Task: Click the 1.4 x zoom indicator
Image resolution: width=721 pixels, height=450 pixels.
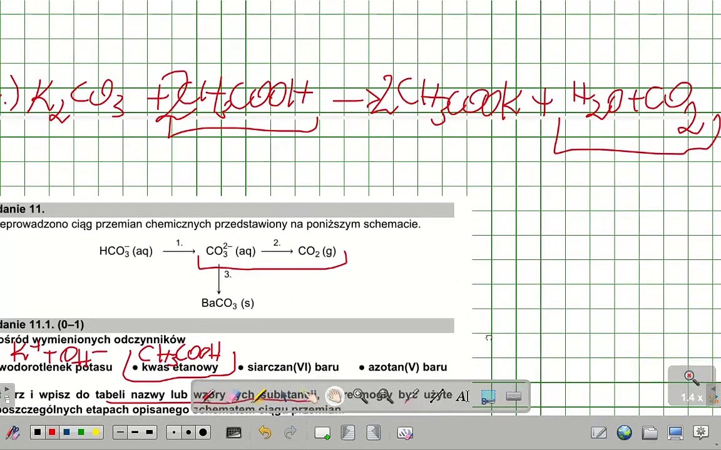Action: pos(692,397)
